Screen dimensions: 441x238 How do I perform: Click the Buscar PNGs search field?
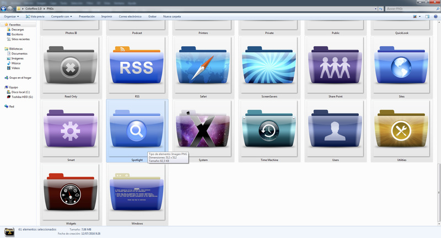coord(412,9)
